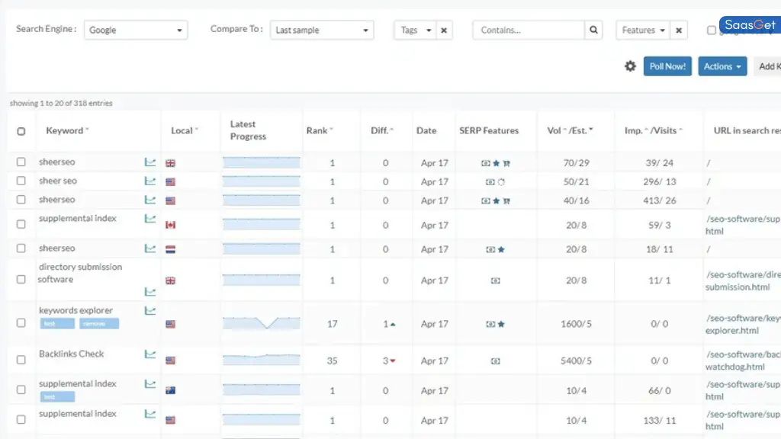Clear the Features filter with X

[678, 30]
